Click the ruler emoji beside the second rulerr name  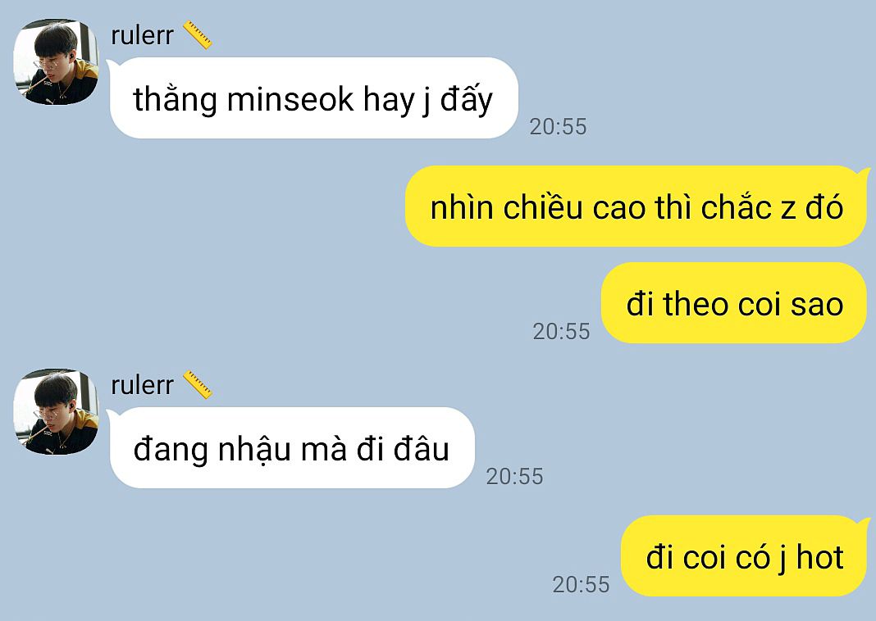197,385
